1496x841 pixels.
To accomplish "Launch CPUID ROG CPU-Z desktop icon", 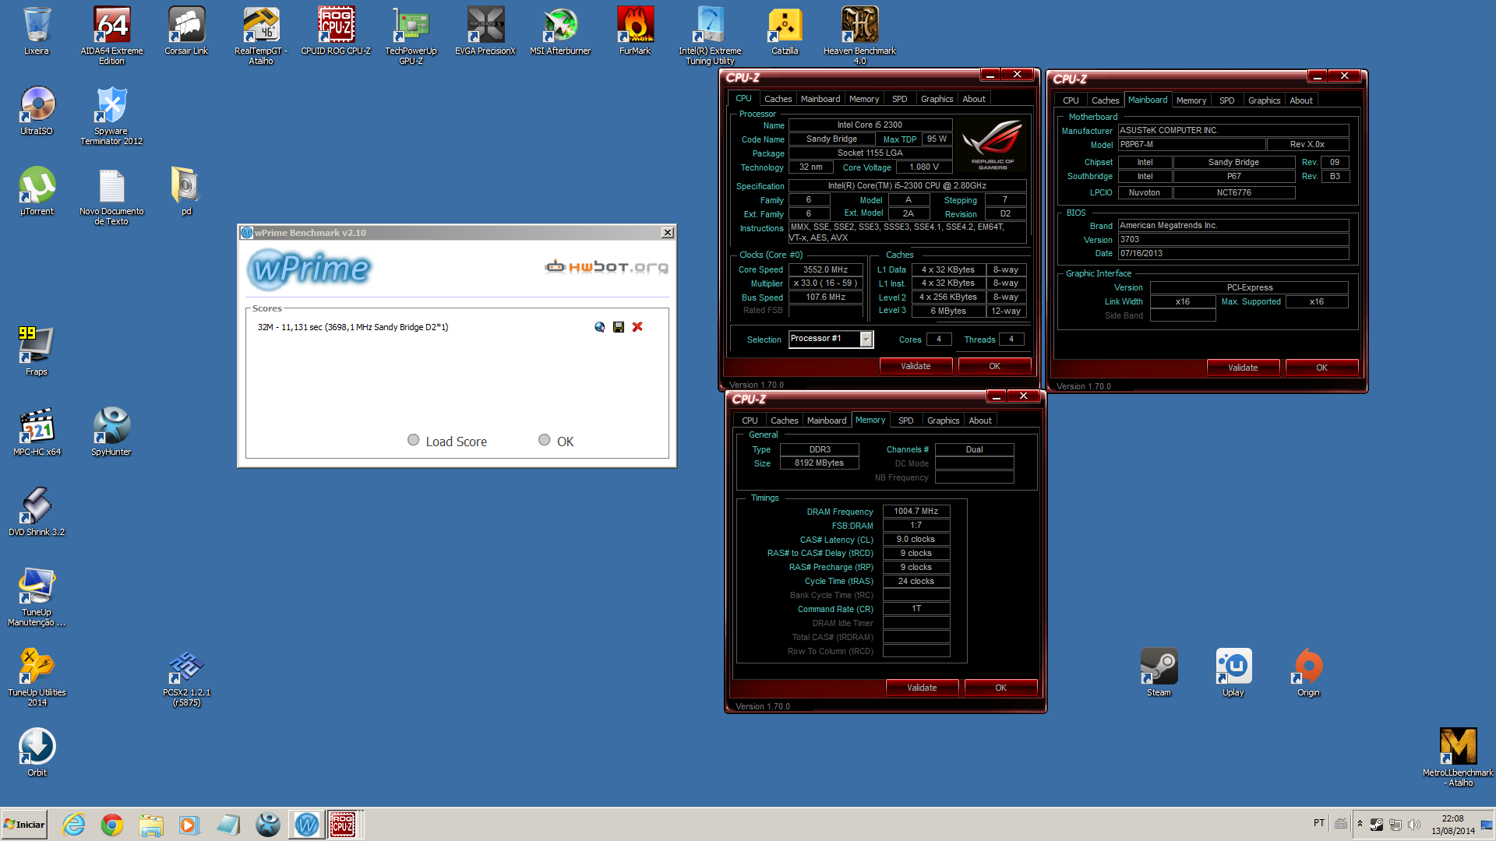I will tap(336, 31).
